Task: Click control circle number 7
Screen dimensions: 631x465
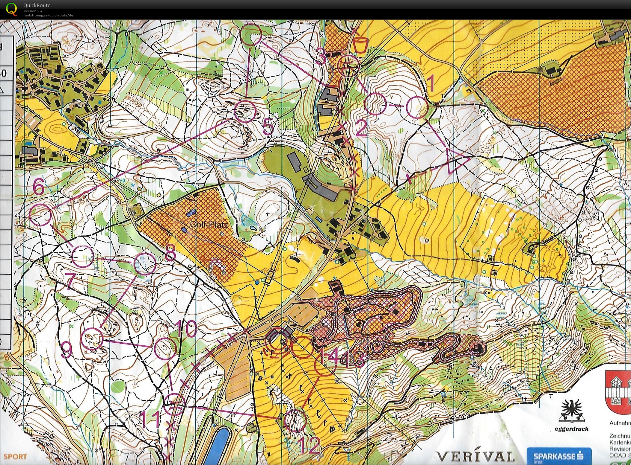Action: [83, 257]
